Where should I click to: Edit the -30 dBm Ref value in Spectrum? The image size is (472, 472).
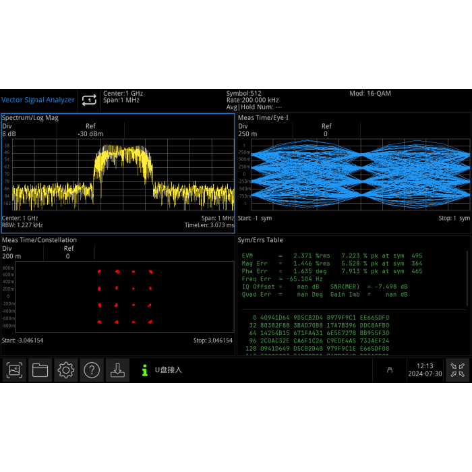[90, 134]
